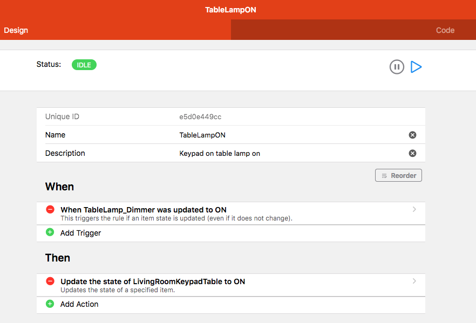Click green plus icon beside Add Trigger

[50, 232]
